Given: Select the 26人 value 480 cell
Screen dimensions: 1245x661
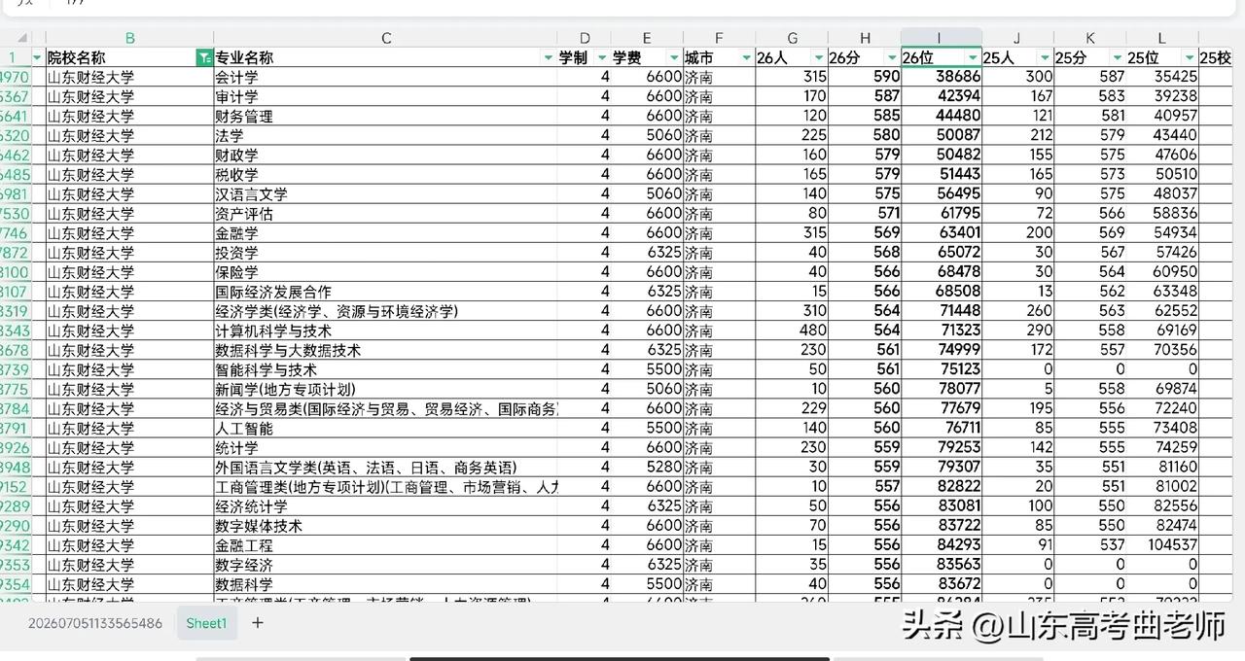Looking at the screenshot, I should 792,330.
